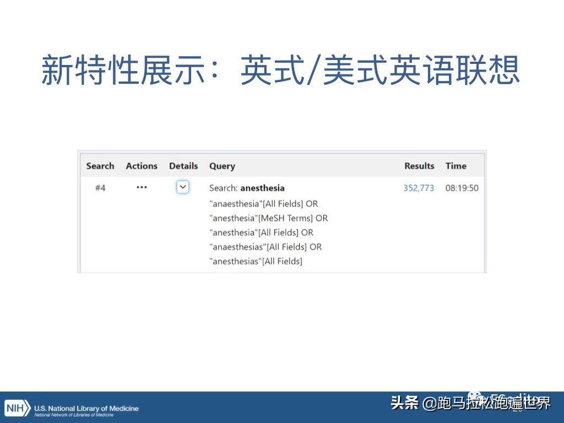Click the Details column header
Screen dimensions: 564x423
pos(183,166)
